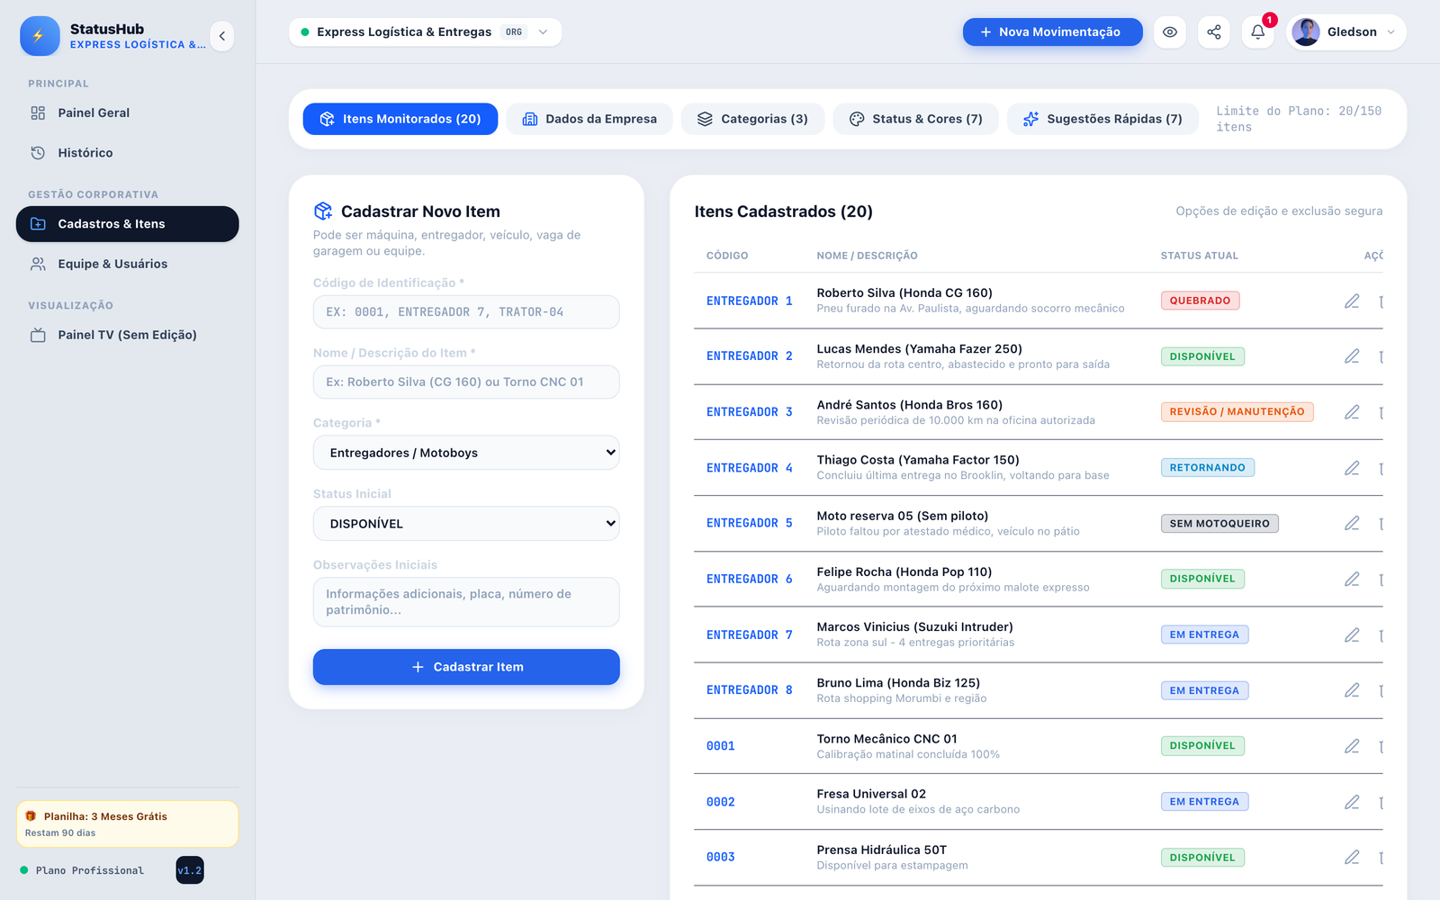Click the Cadastrar Item button
This screenshot has width=1440, height=900.
466,667
